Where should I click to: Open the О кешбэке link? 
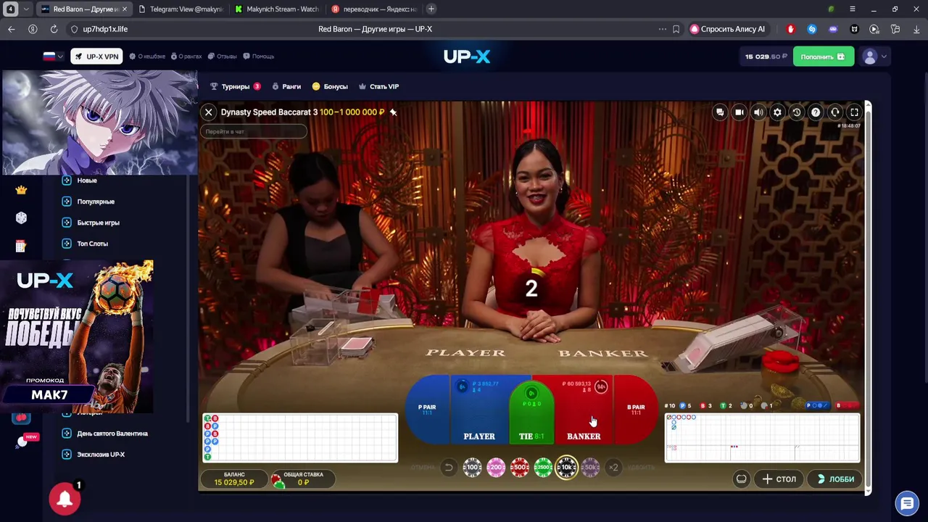147,57
